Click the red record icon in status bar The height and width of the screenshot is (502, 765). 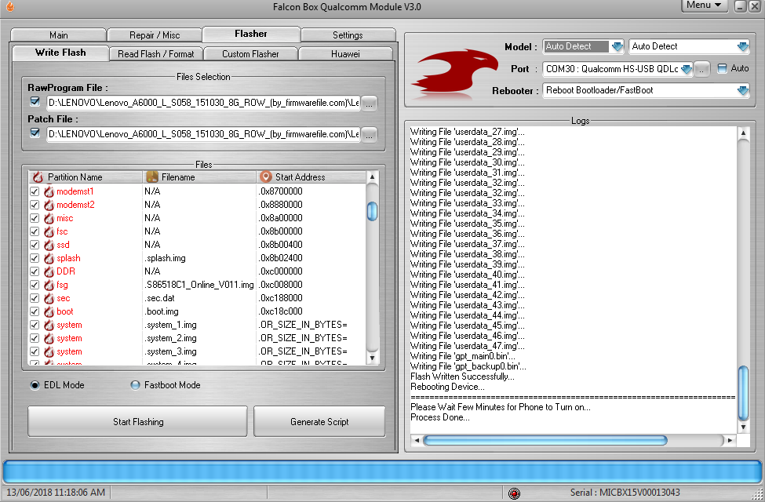click(x=514, y=493)
